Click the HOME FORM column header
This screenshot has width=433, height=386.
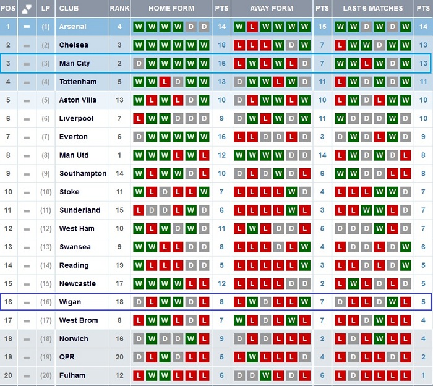click(x=171, y=9)
